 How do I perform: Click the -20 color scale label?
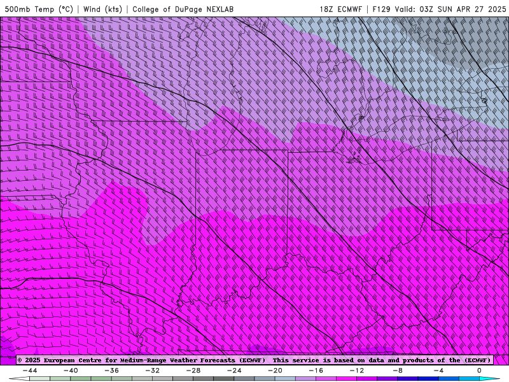tap(275, 371)
